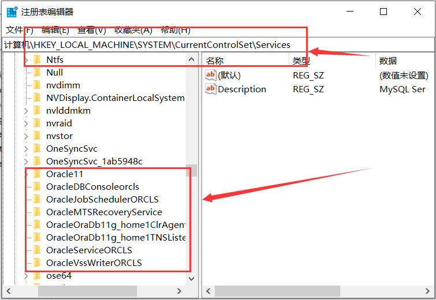The height and width of the screenshot is (300, 436).
Task: Click the string icon of Description value
Action: pyautogui.click(x=210, y=89)
